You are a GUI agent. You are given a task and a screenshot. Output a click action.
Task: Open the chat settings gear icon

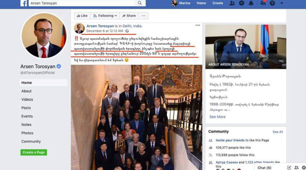[304, 167]
